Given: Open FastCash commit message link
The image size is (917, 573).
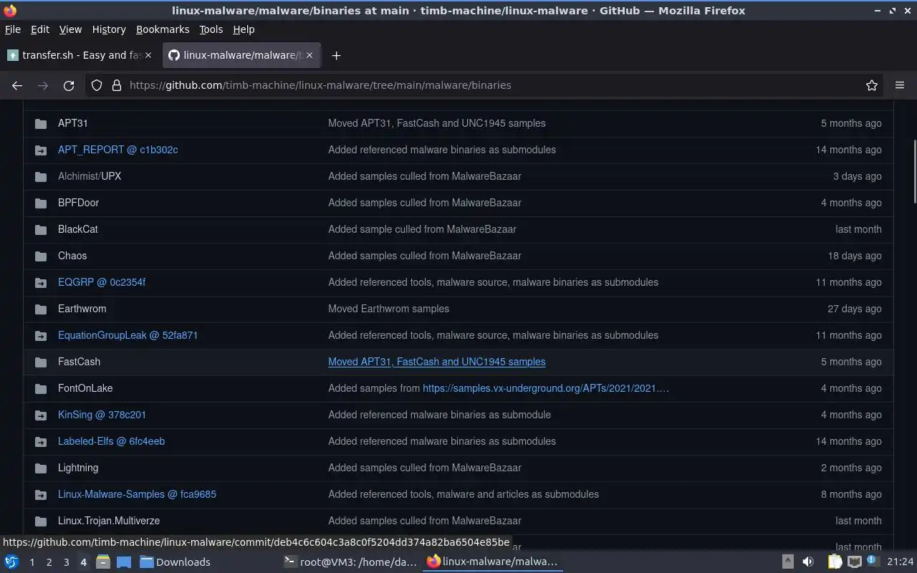Looking at the screenshot, I should pyautogui.click(x=436, y=362).
